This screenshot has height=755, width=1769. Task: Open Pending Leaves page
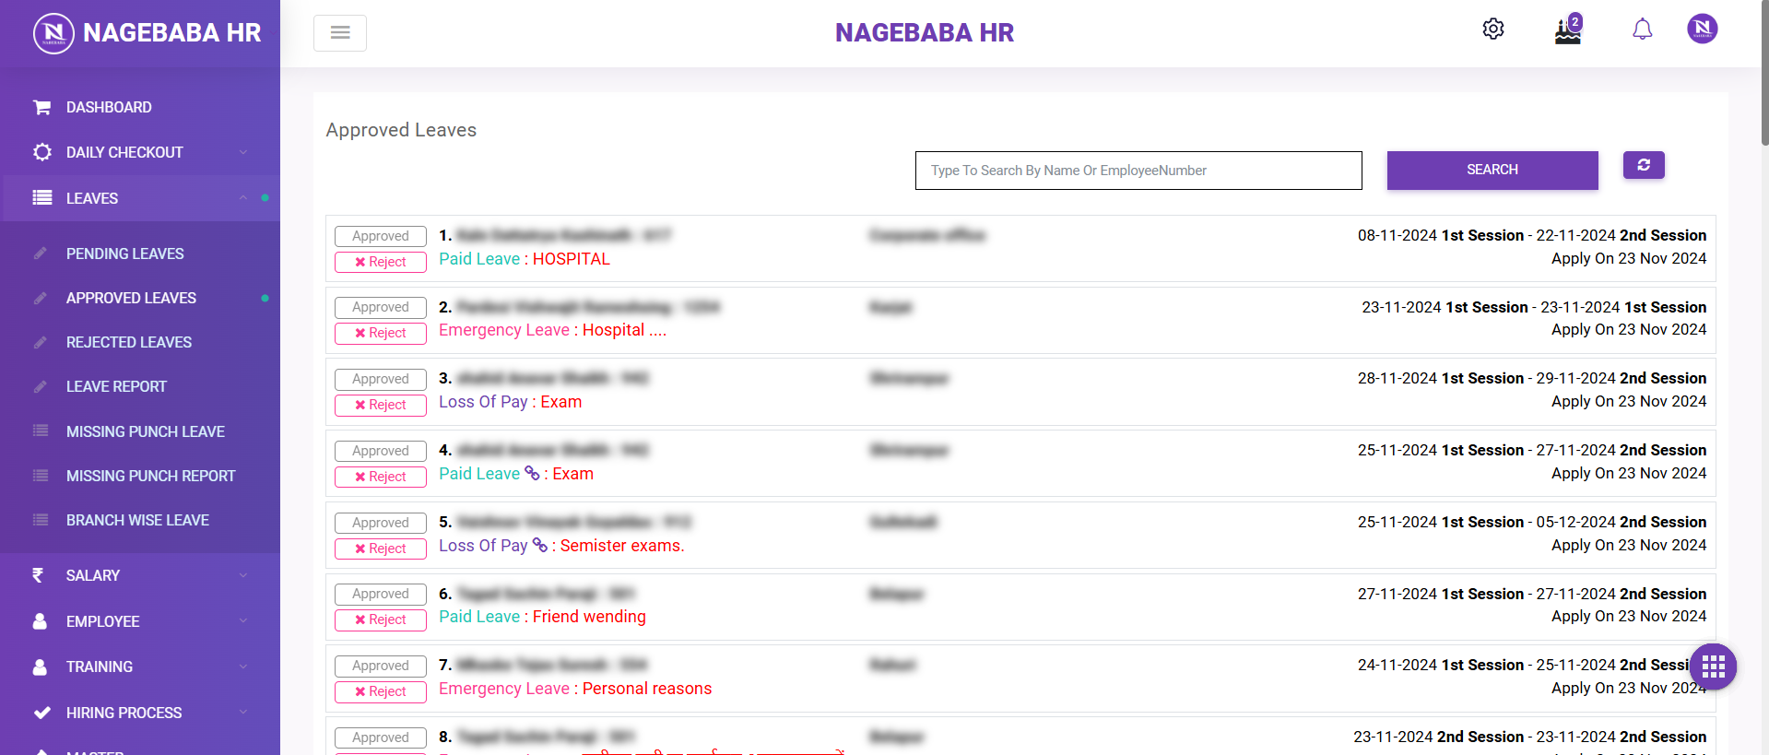(125, 254)
